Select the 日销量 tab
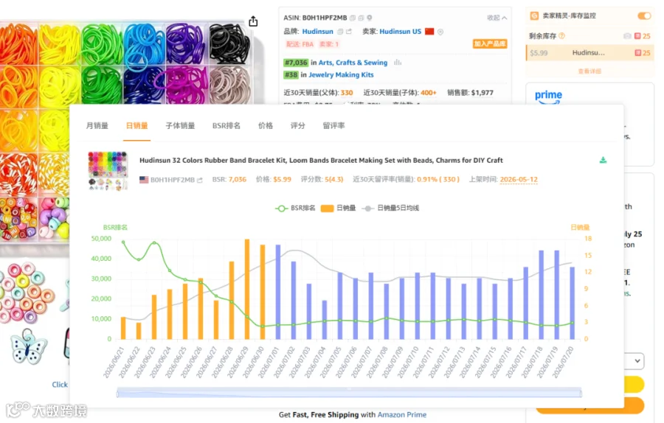 click(136, 125)
